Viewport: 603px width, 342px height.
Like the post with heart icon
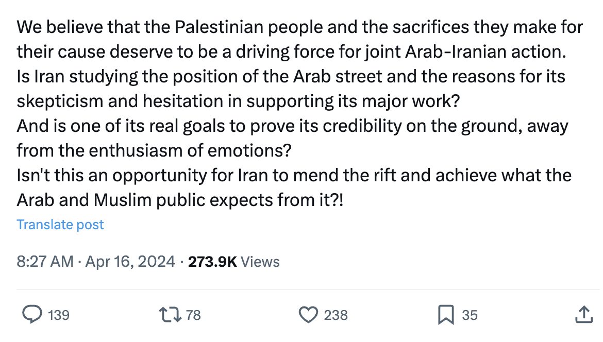pyautogui.click(x=308, y=314)
